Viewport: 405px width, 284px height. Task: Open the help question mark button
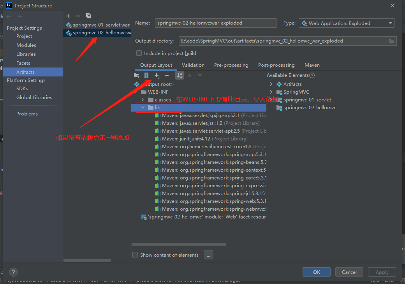[13, 272]
